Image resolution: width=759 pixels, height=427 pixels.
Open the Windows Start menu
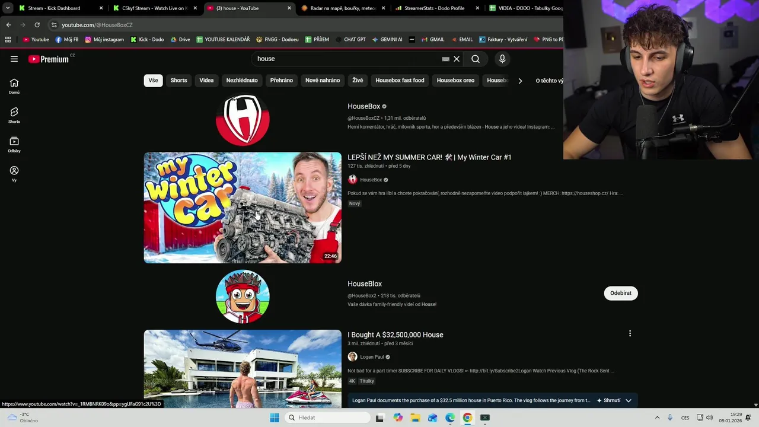point(275,418)
